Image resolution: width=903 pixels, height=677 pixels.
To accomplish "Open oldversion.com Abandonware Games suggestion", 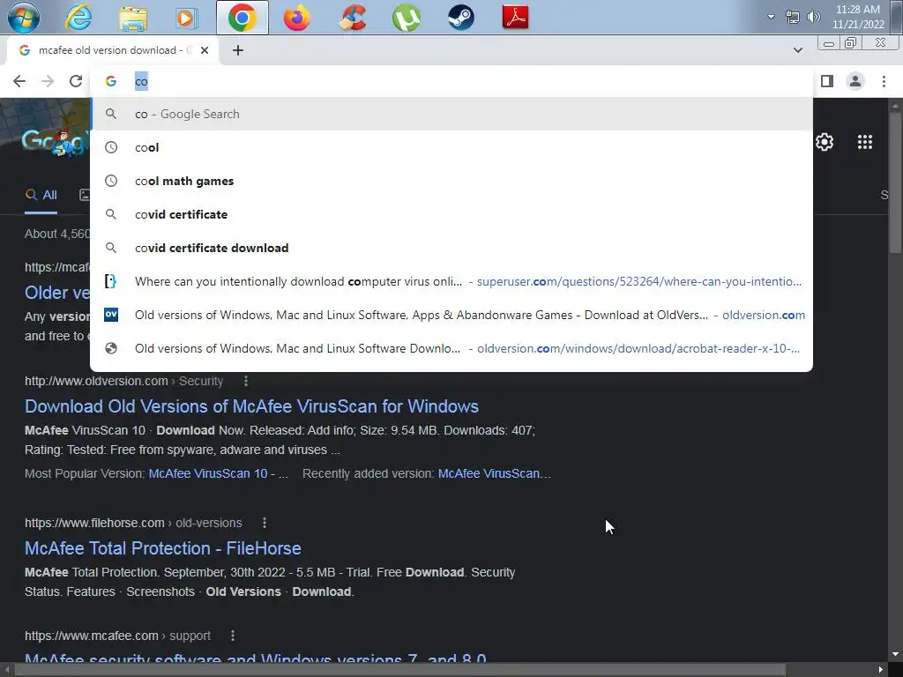I will pyautogui.click(x=451, y=315).
